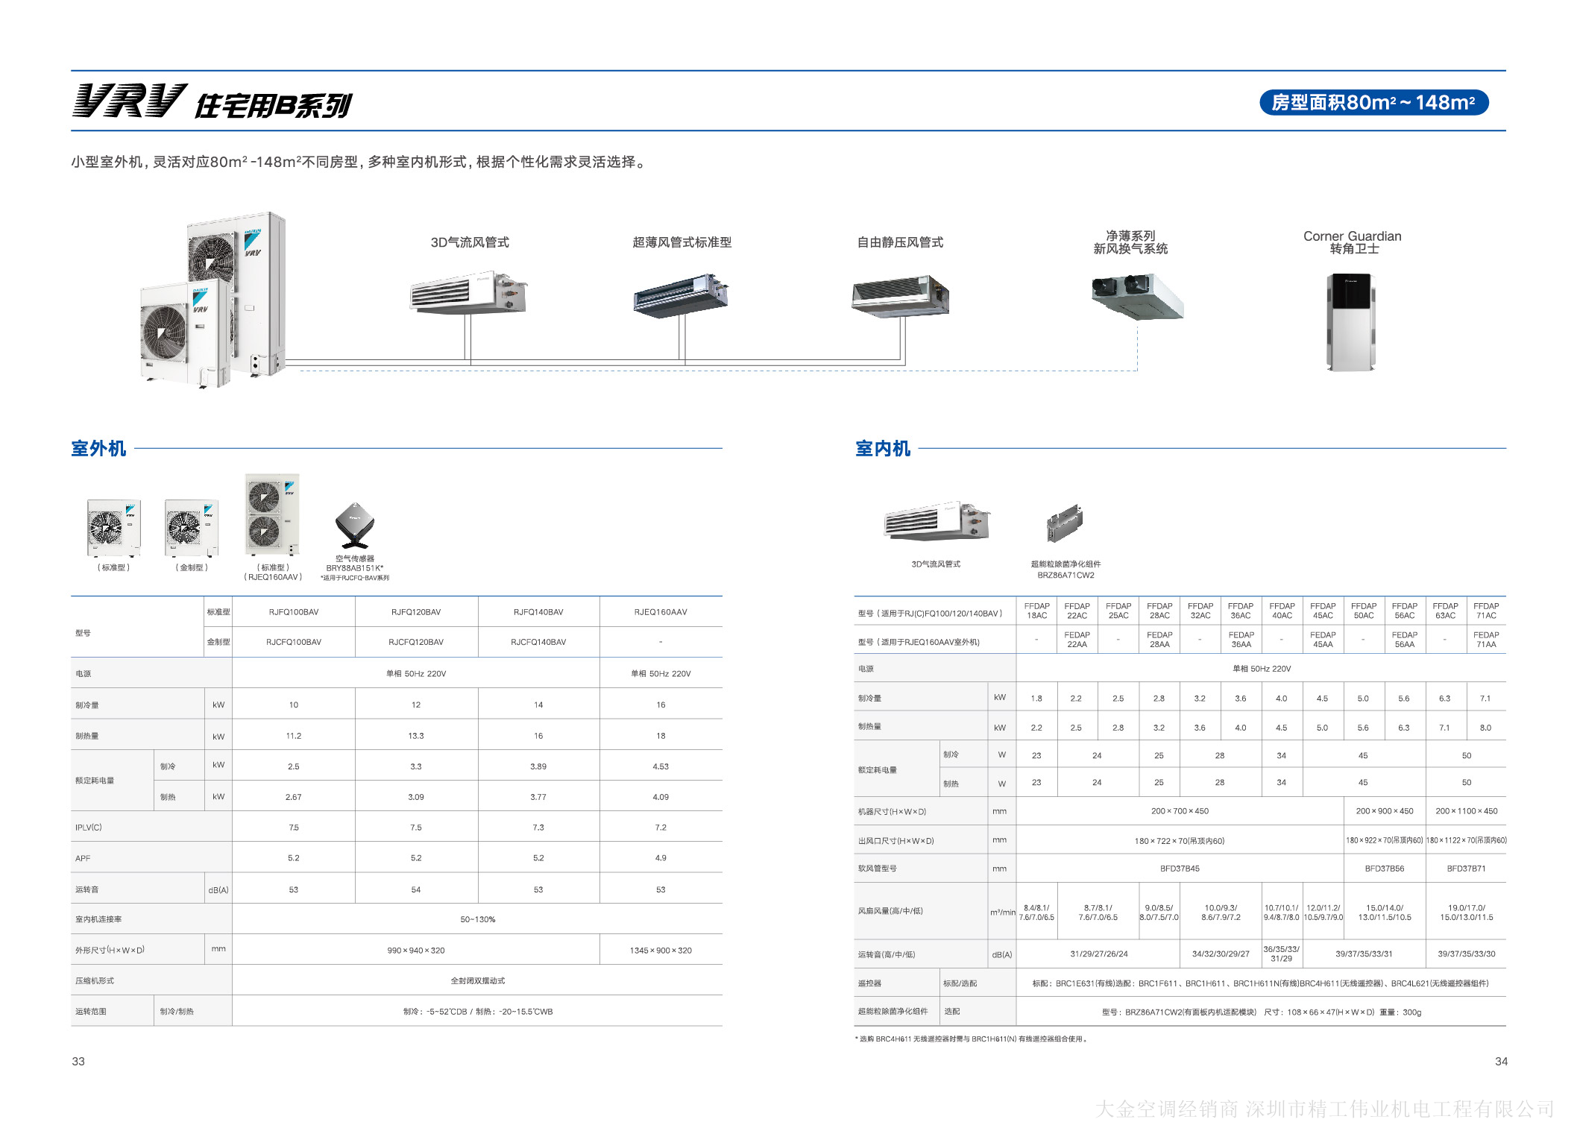Click the FFDAP 18AC column header
This screenshot has width=1577, height=1128.
pyautogui.click(x=1037, y=611)
